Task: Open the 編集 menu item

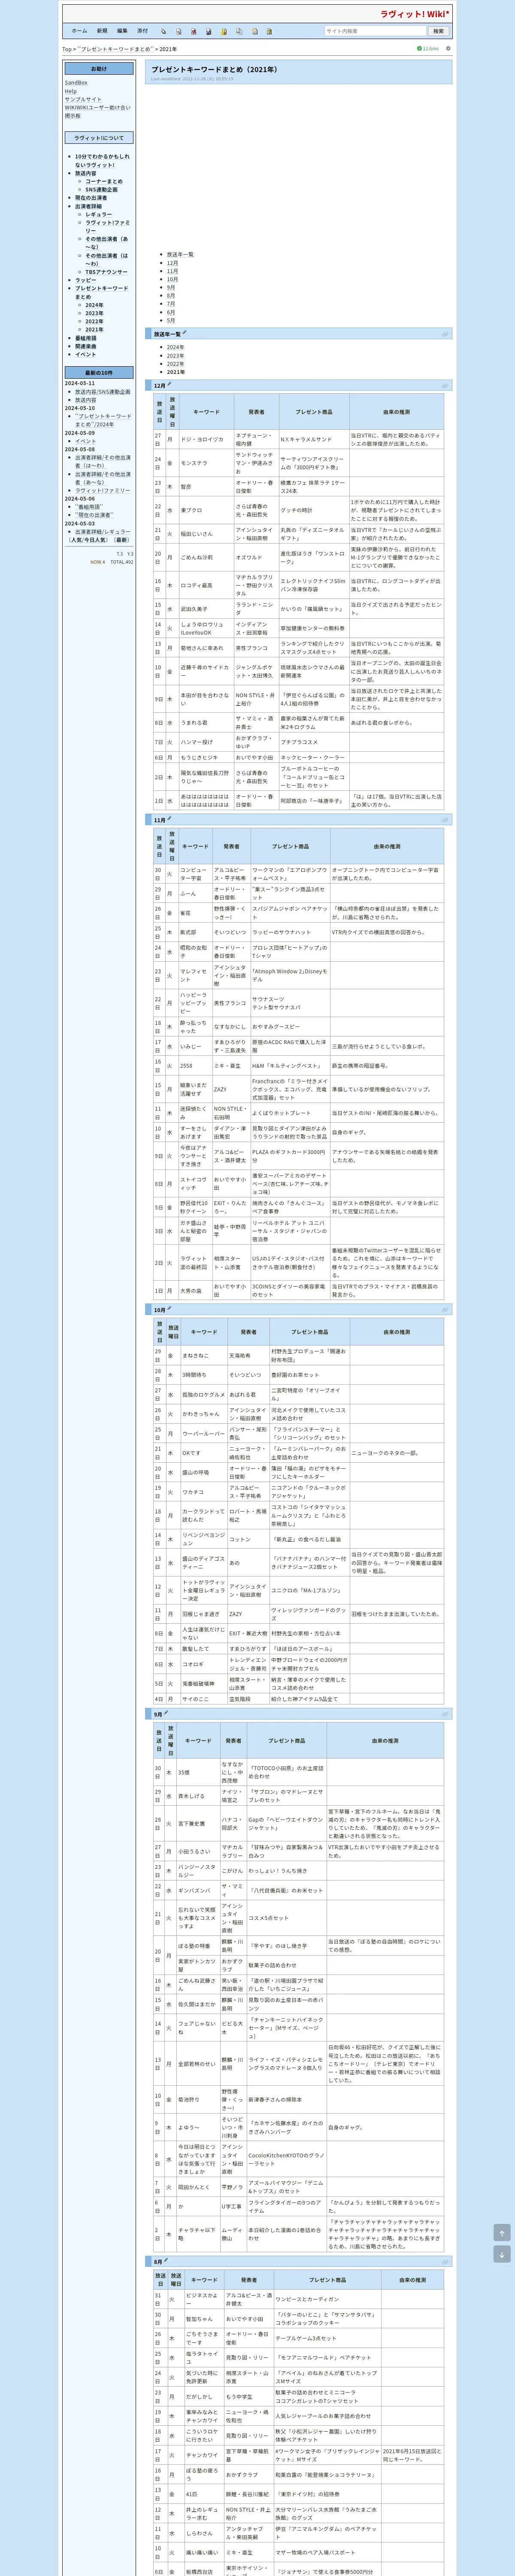Action: (122, 31)
